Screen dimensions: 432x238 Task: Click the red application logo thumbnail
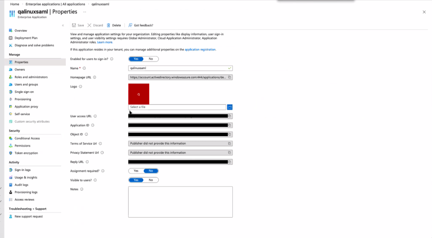click(x=139, y=94)
